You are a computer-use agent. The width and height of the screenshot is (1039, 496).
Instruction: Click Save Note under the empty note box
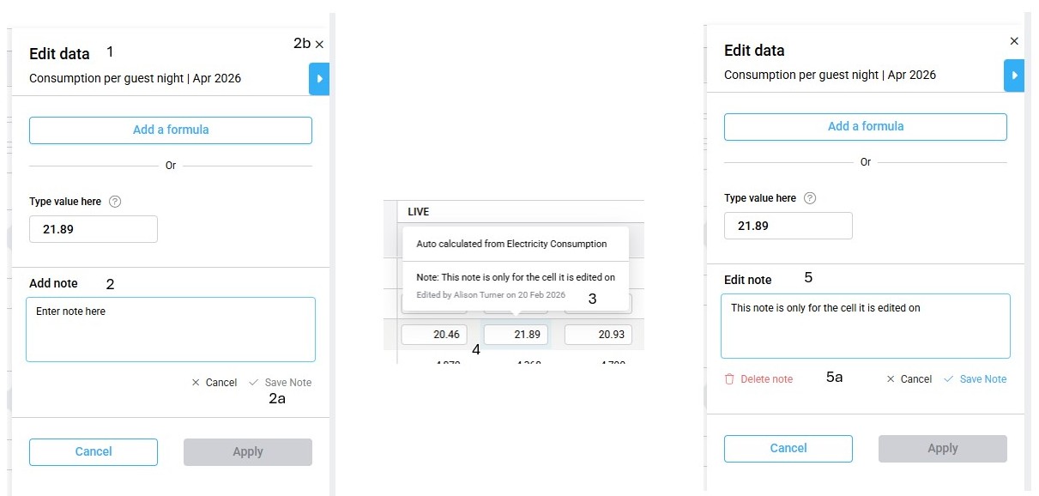click(x=281, y=383)
